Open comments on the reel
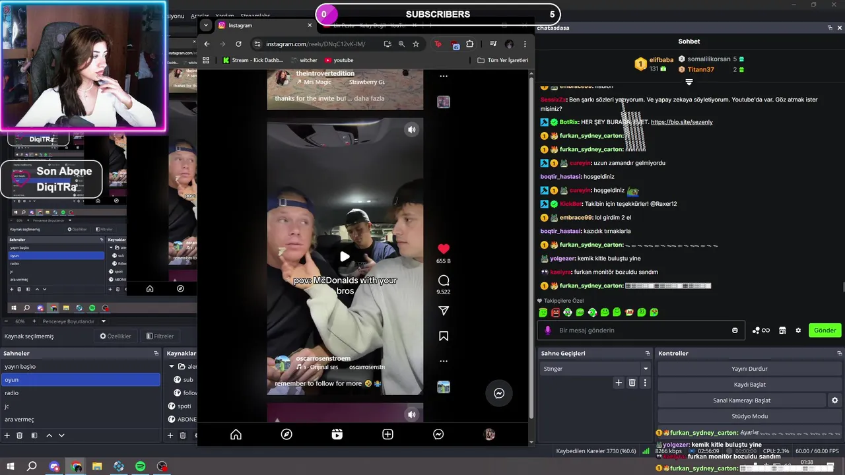The width and height of the screenshot is (845, 475). 444,280
